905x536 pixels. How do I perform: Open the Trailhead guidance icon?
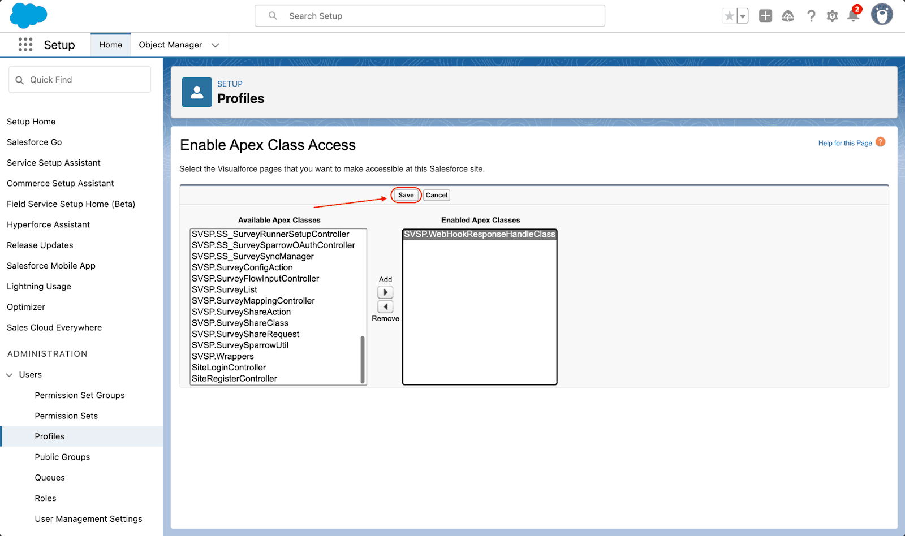click(x=788, y=16)
